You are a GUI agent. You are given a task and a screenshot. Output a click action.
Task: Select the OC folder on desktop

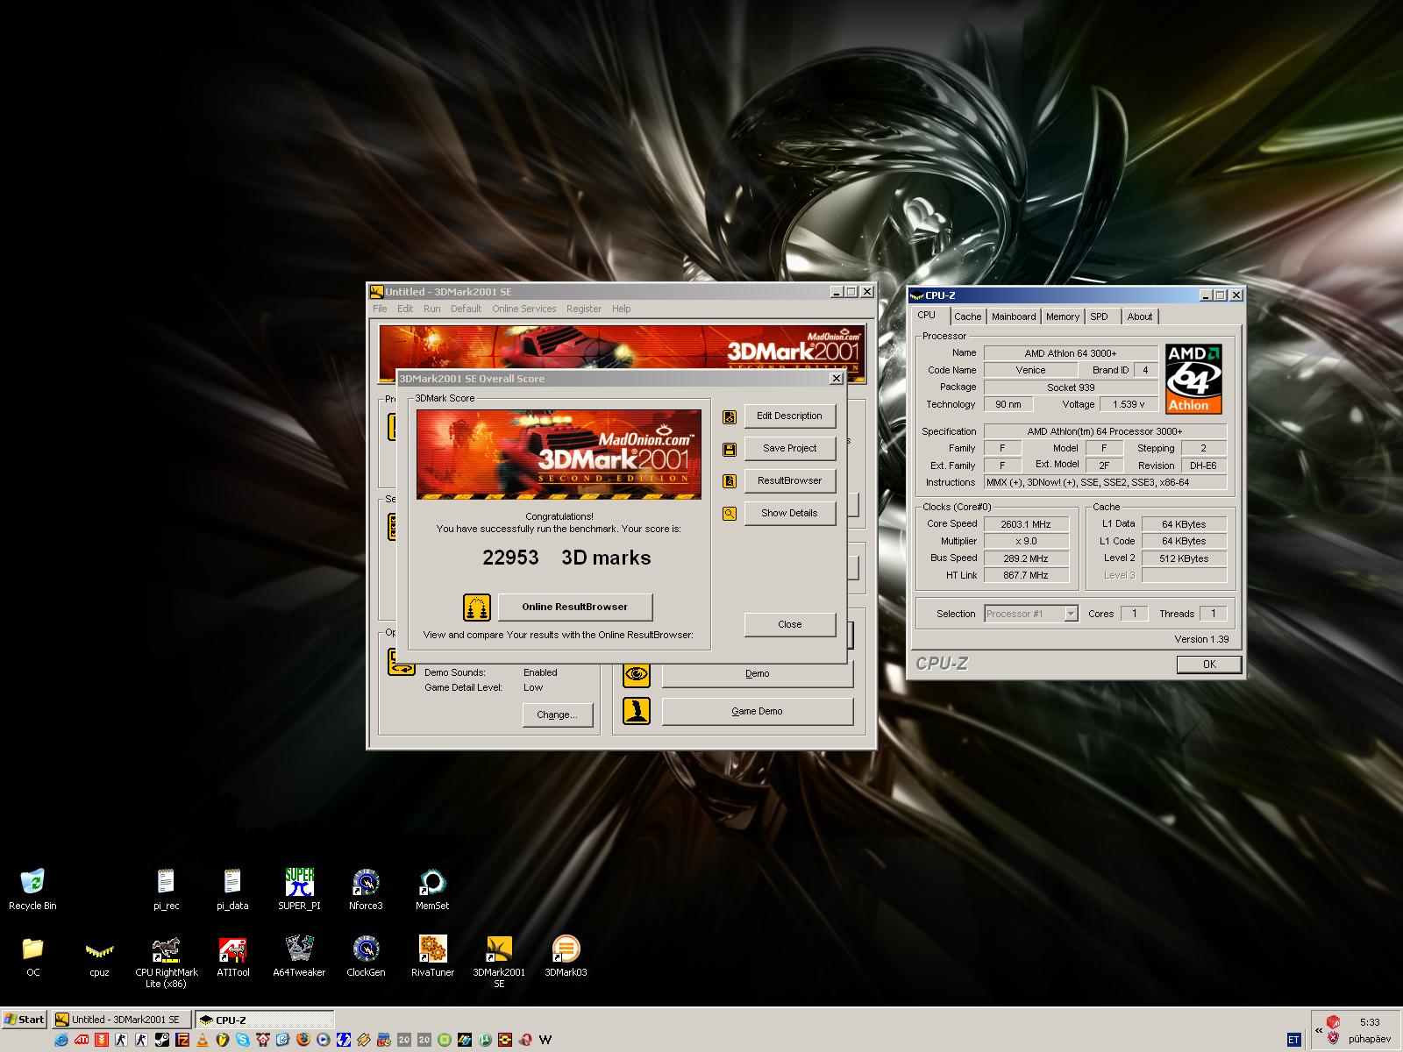pyautogui.click(x=32, y=956)
